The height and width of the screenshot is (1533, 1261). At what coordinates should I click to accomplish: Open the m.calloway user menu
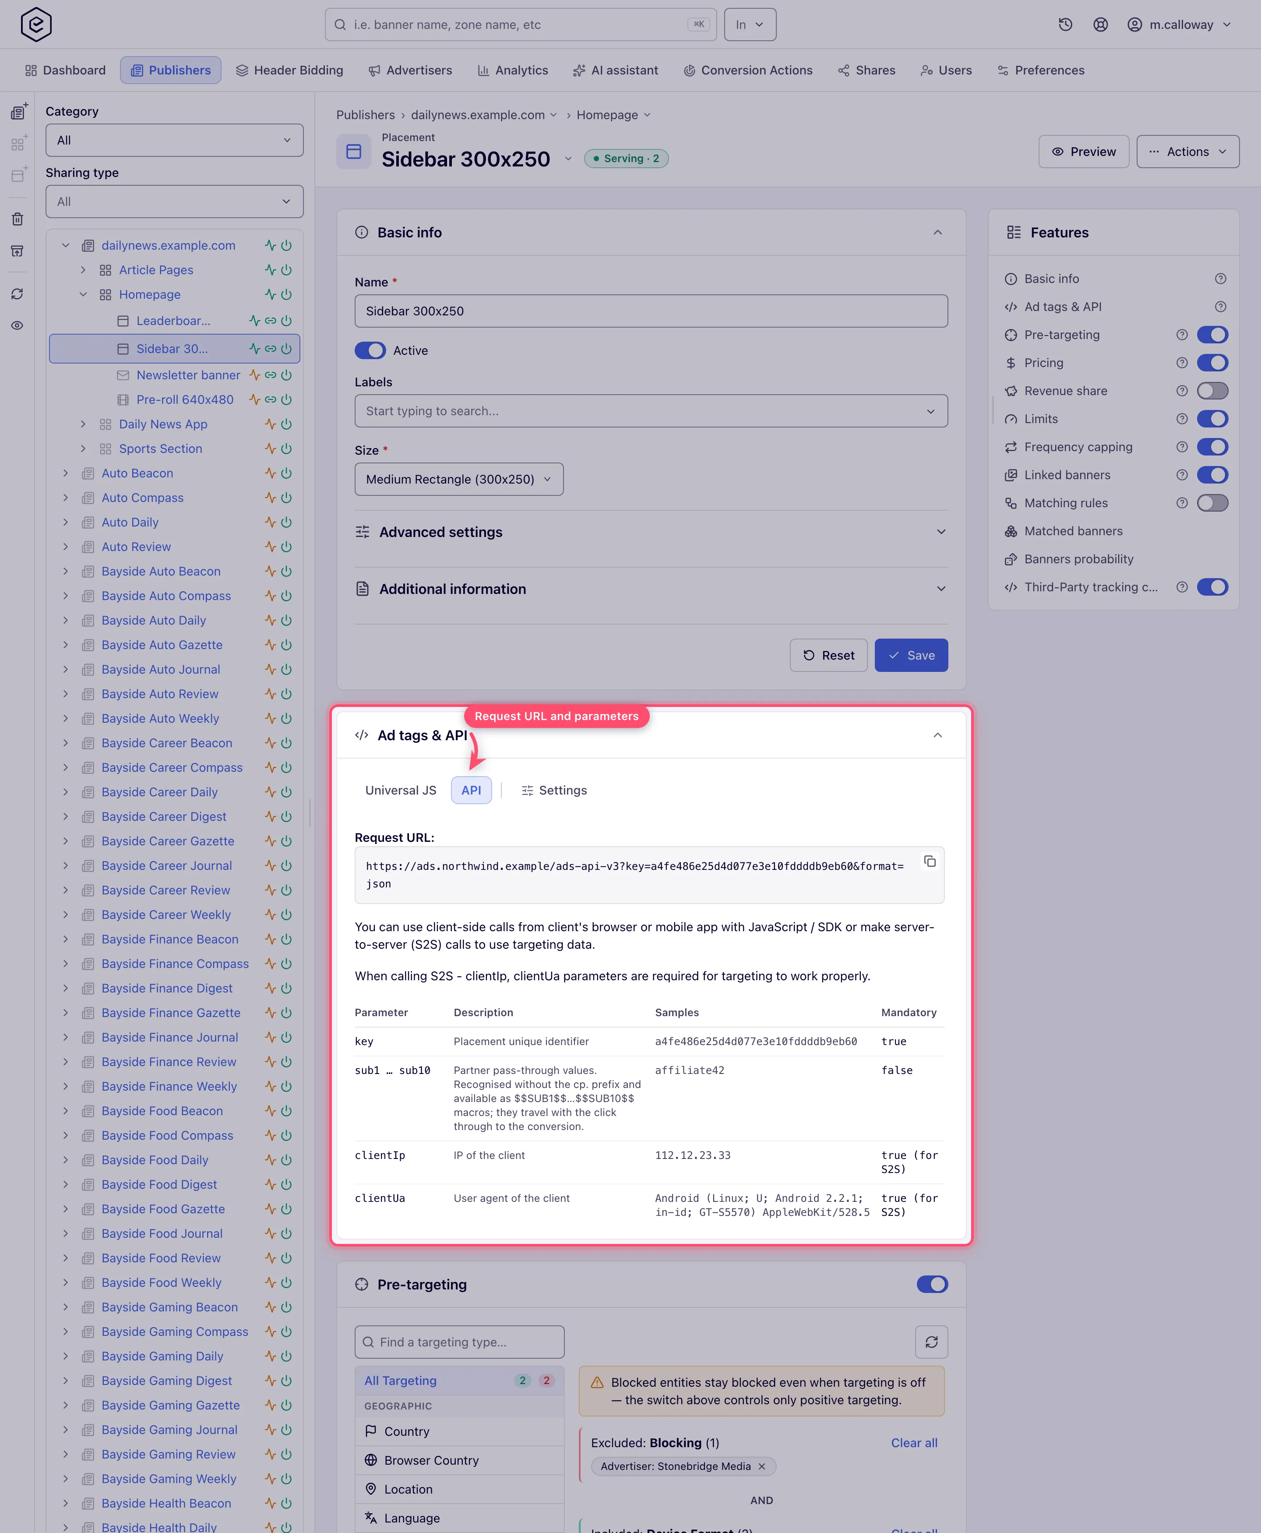(1179, 24)
